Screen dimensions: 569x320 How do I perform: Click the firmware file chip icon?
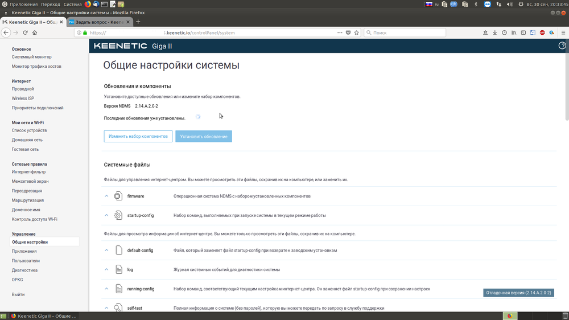pyautogui.click(x=118, y=196)
